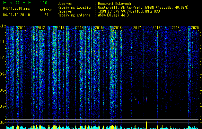The height and width of the screenshot is (129, 202).
Task: Click receiver info ICOM IC-575 53.7492 MHz USB
Action: click(x=129, y=11)
